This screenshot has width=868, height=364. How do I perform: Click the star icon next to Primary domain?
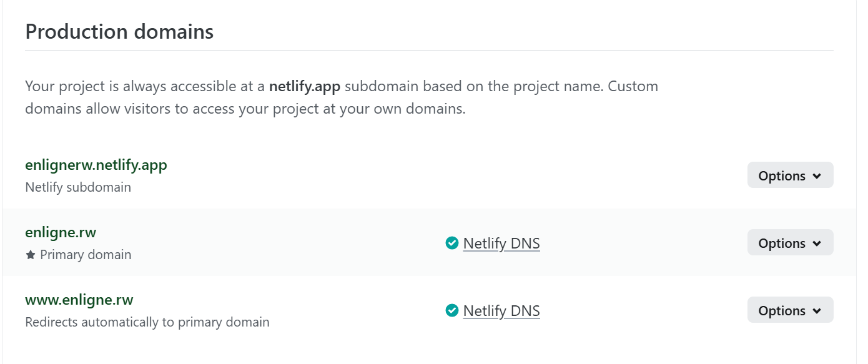31,255
